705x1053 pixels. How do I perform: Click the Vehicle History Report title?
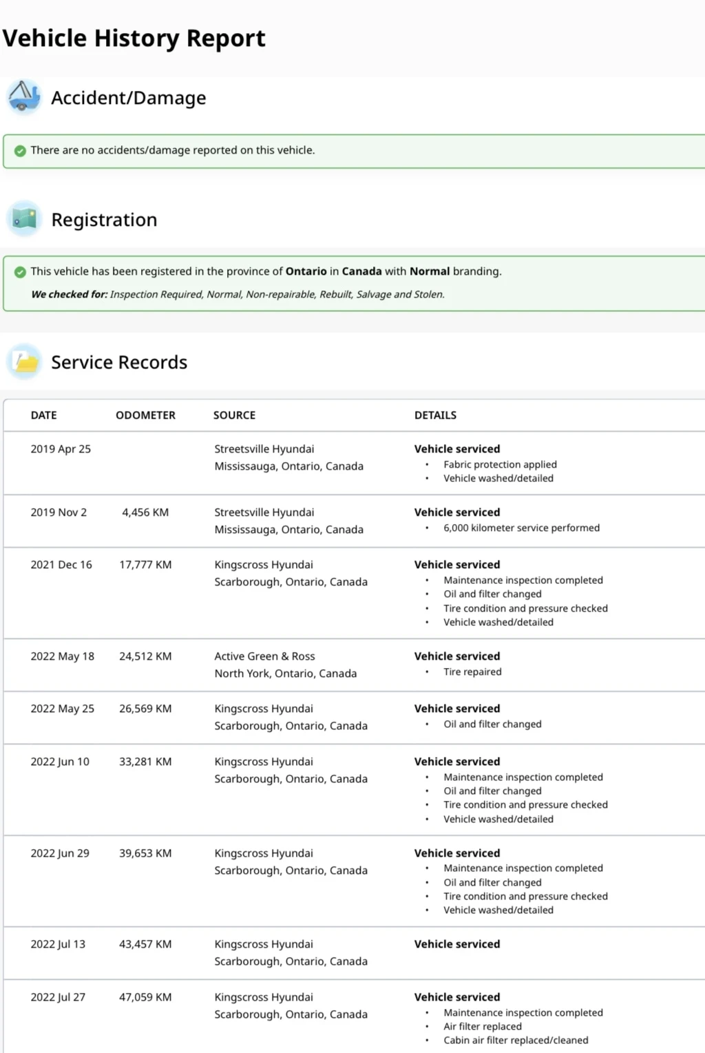[x=134, y=38]
